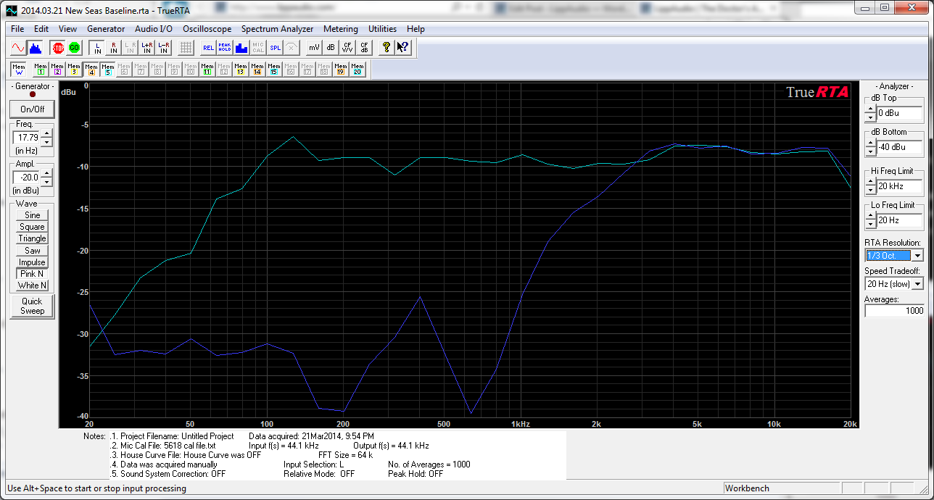934x500 pixels.
Task: Click the green GO icon
Action: point(74,48)
